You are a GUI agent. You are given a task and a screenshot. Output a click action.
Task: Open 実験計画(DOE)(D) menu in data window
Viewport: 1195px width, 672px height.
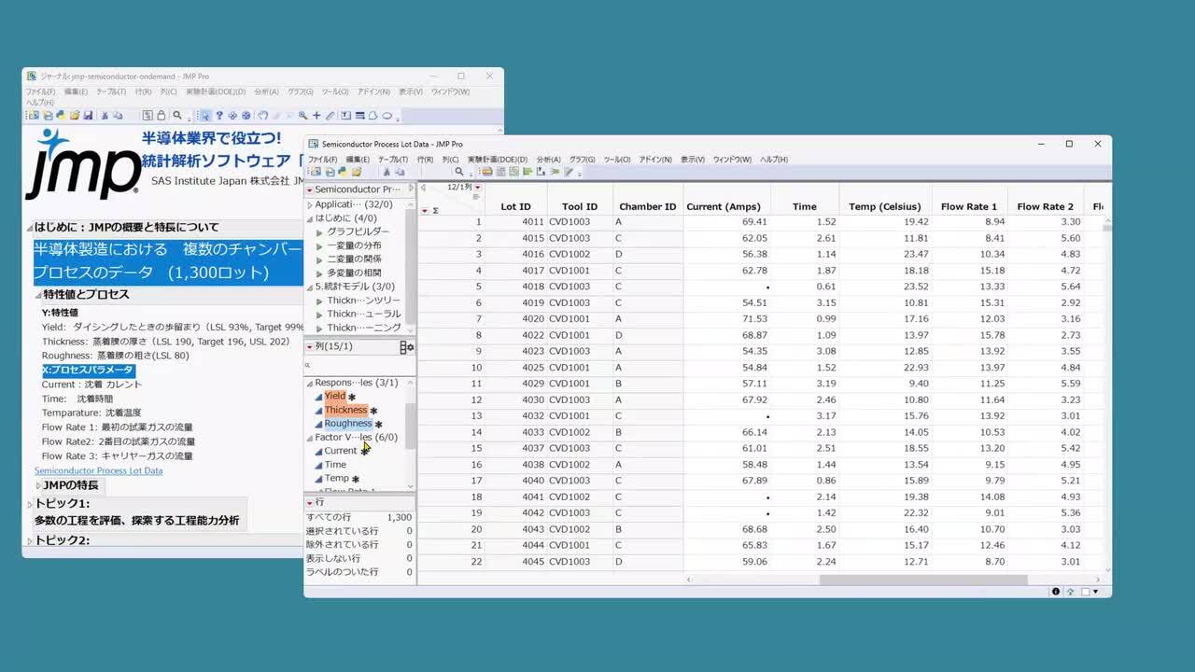click(498, 160)
